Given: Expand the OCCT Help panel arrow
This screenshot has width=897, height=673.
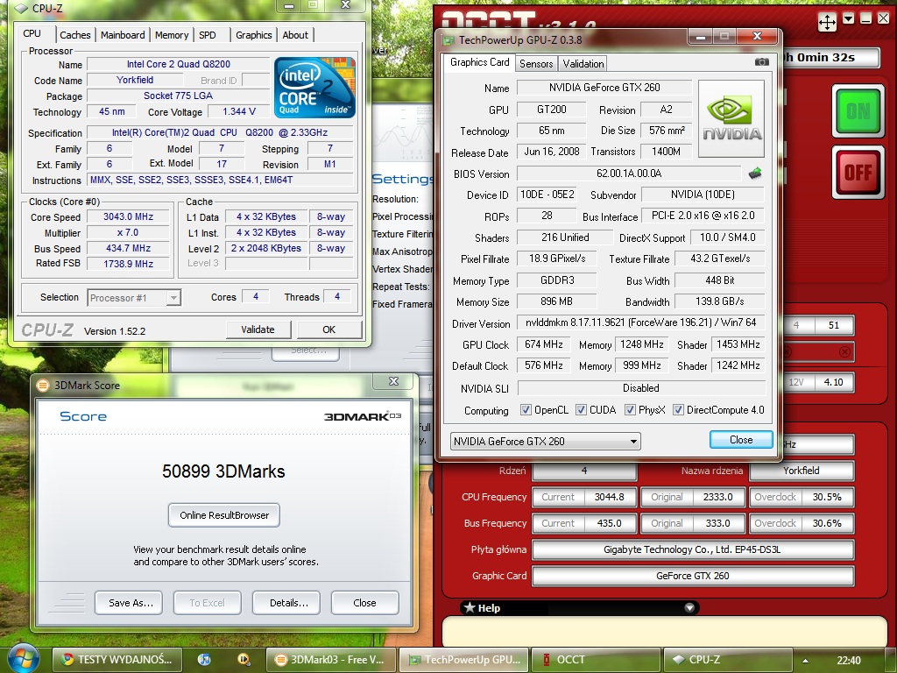Looking at the screenshot, I should [689, 607].
